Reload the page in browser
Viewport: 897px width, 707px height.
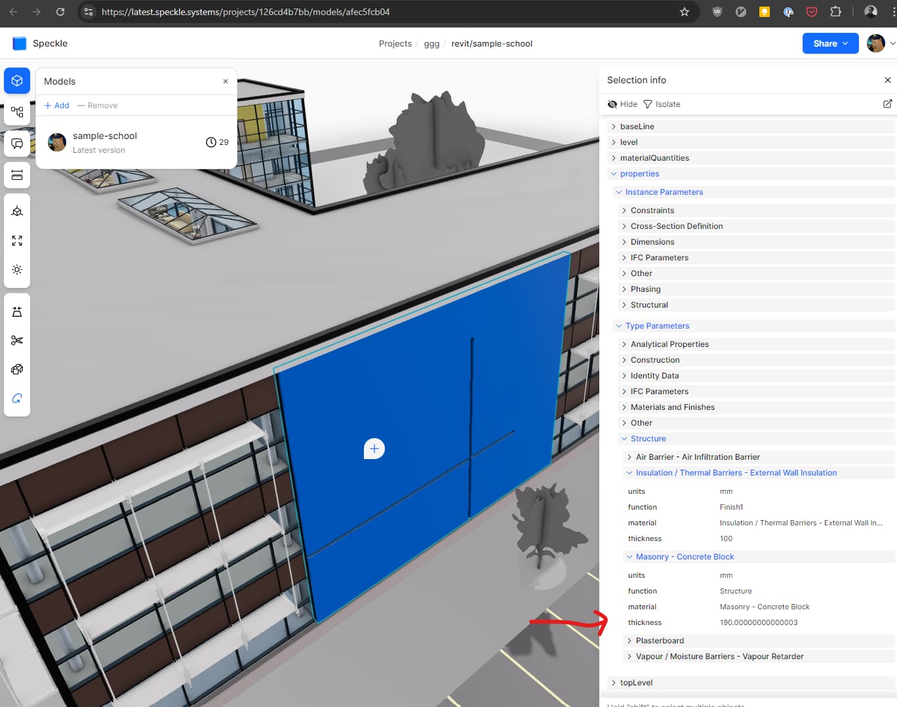[60, 12]
